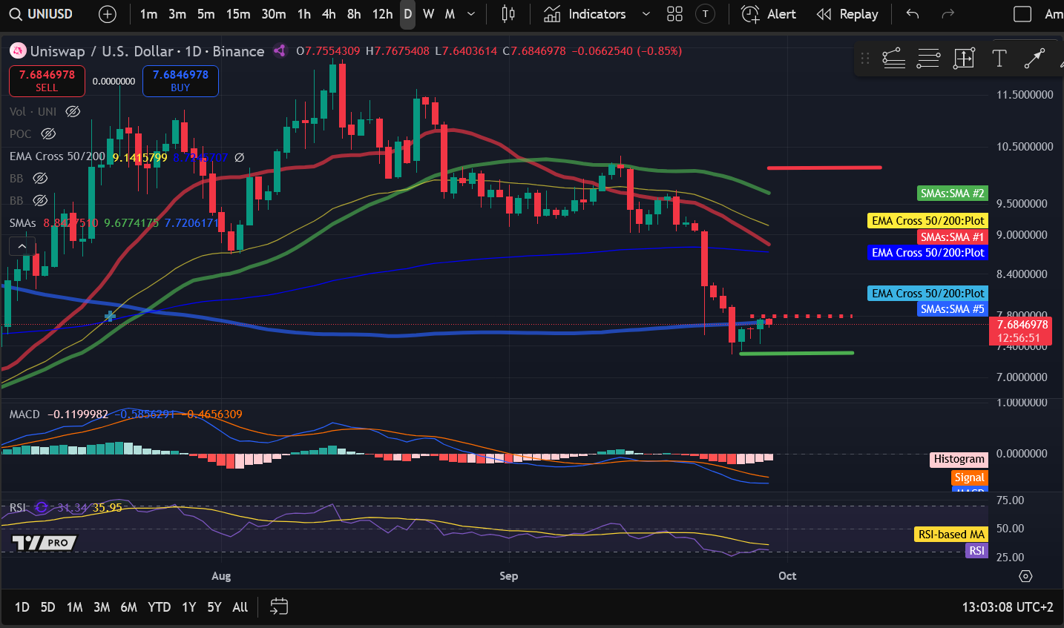Select the horizontal lines drawing tool
Viewport: 1064px width, 628px height.
[929, 59]
